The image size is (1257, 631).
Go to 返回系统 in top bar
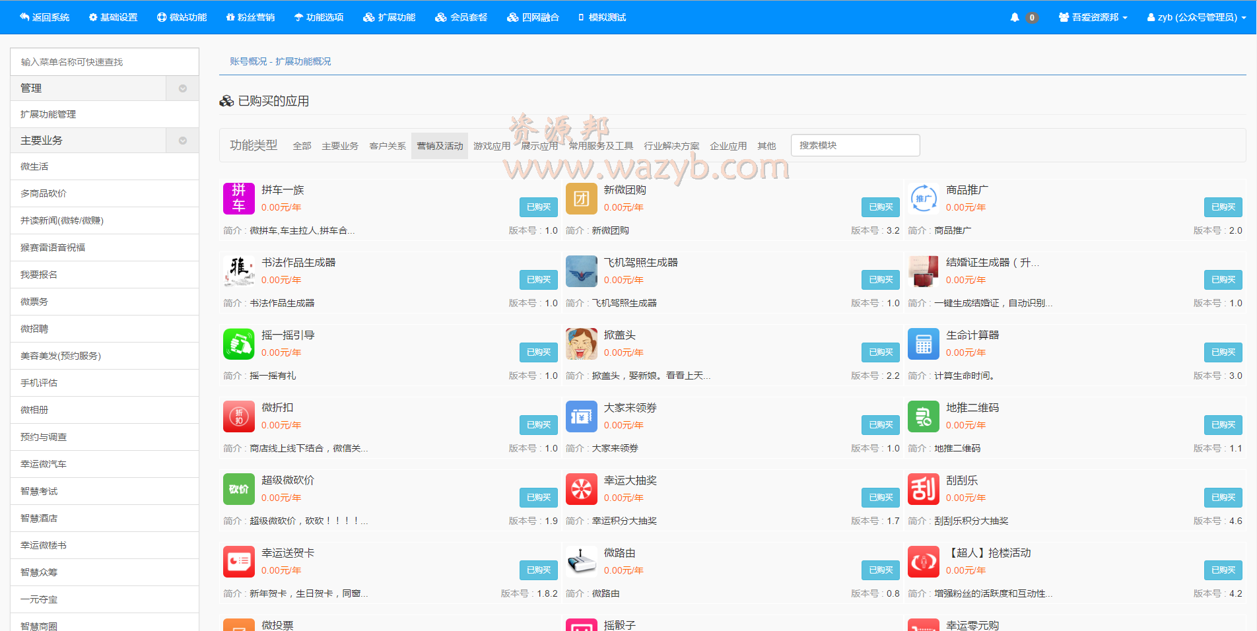[45, 17]
